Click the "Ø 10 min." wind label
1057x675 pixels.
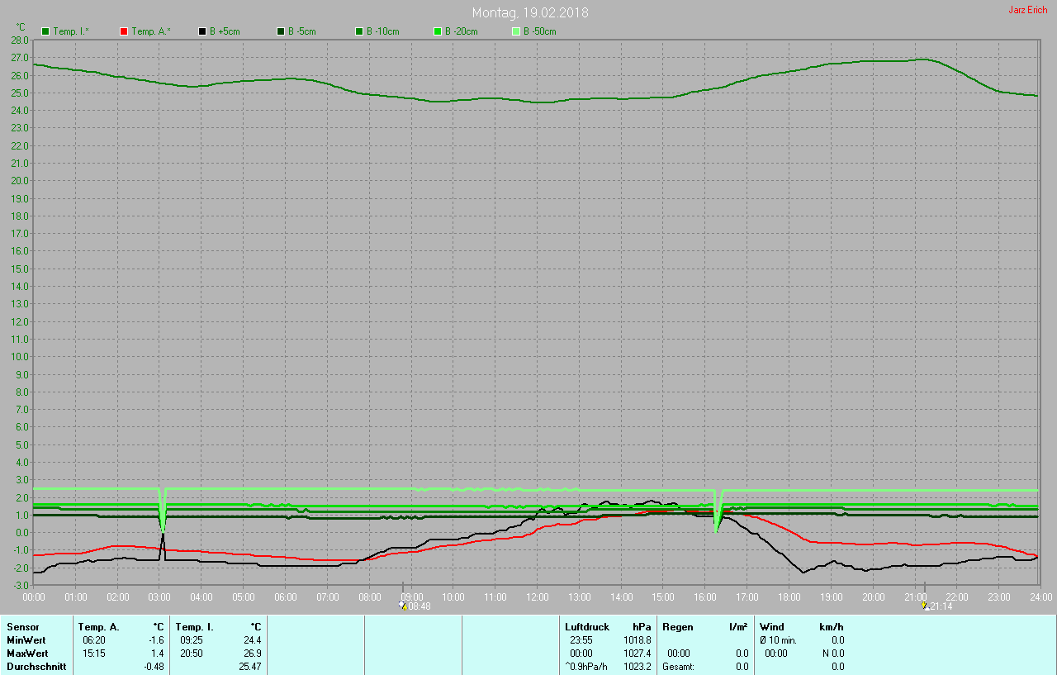(778, 640)
